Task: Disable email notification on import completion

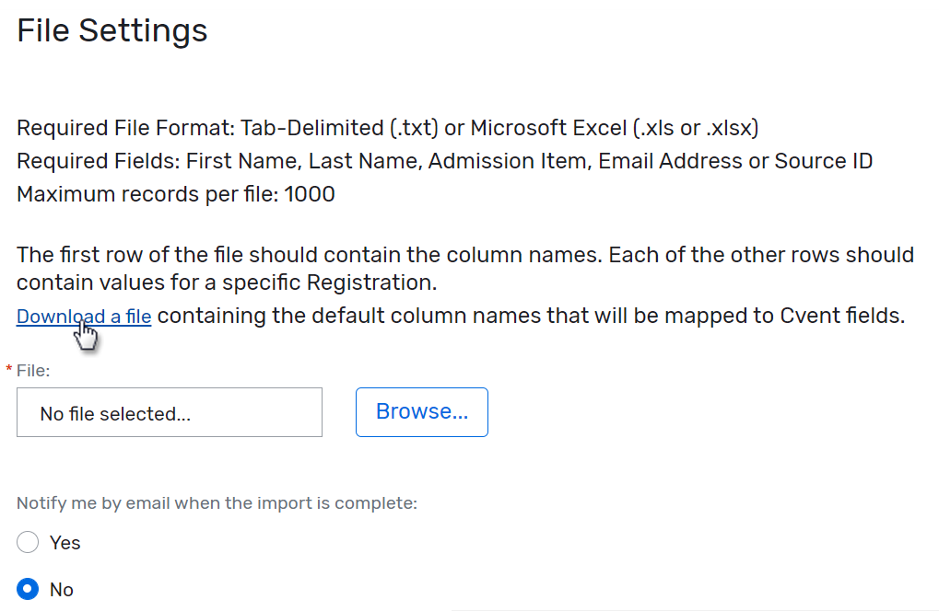Action: click(x=27, y=589)
